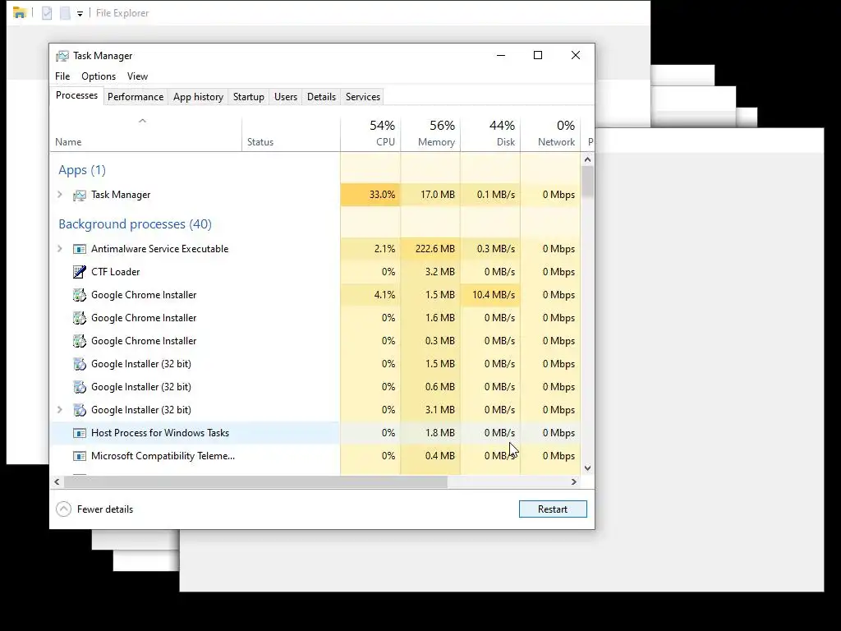Click the sort arrow above the Name column
This screenshot has height=631, width=841.
(142, 121)
